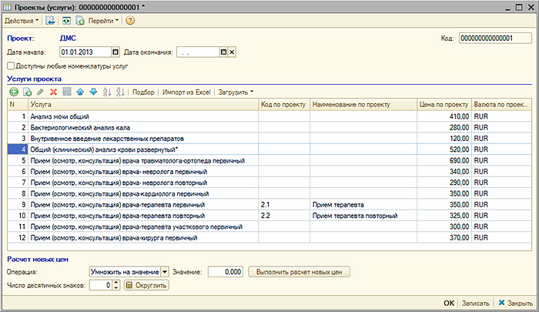Open help with the question mark icon

(130, 20)
